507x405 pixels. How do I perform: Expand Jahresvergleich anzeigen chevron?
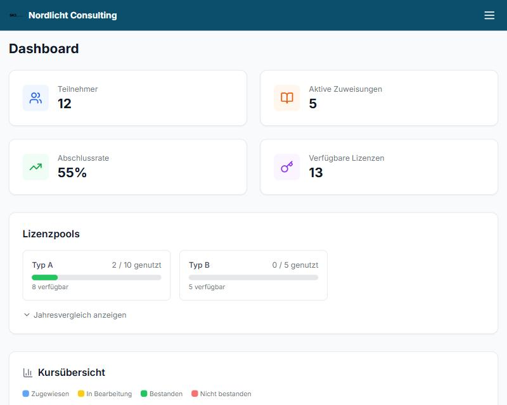point(27,315)
